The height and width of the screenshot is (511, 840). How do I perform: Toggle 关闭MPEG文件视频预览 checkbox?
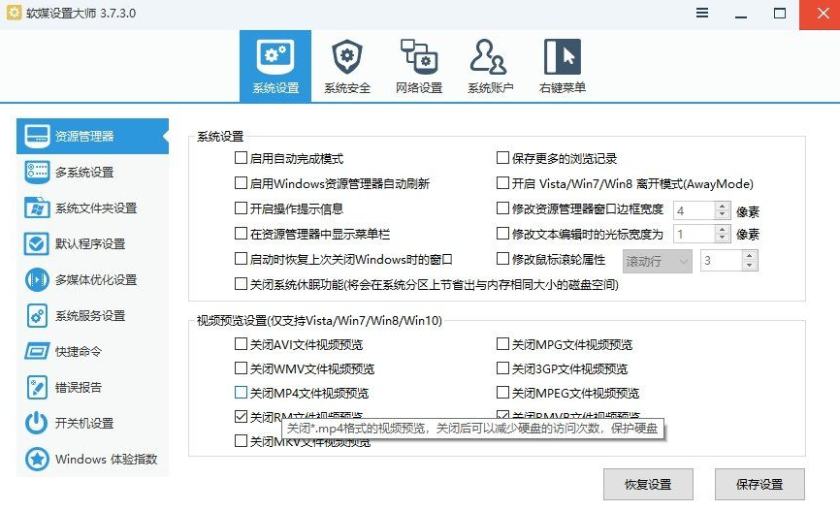click(502, 393)
